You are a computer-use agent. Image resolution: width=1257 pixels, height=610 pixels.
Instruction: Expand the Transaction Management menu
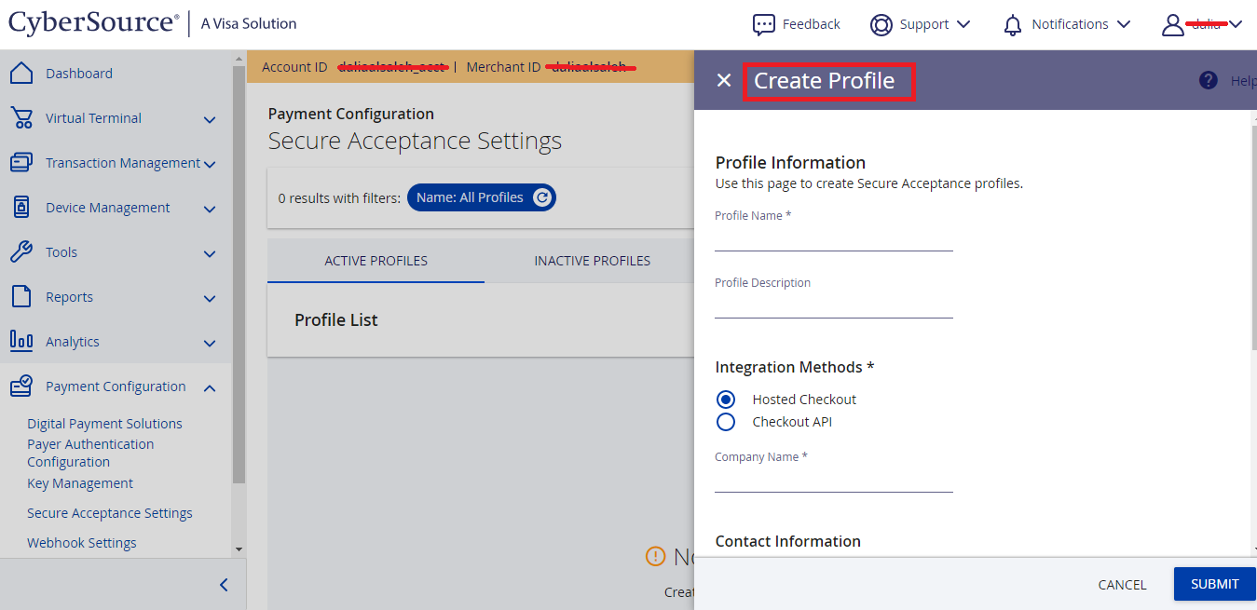pos(210,164)
